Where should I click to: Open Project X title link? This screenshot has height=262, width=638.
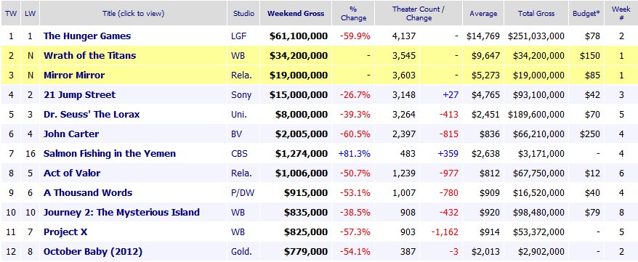65,232
